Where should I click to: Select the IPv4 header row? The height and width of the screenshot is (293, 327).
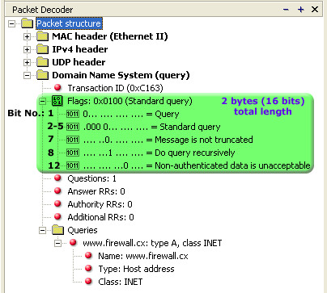(x=80, y=49)
